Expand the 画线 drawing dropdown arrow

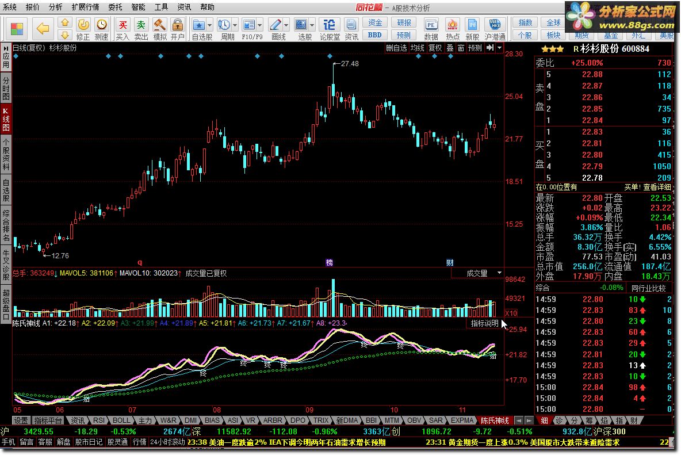[x=286, y=25]
